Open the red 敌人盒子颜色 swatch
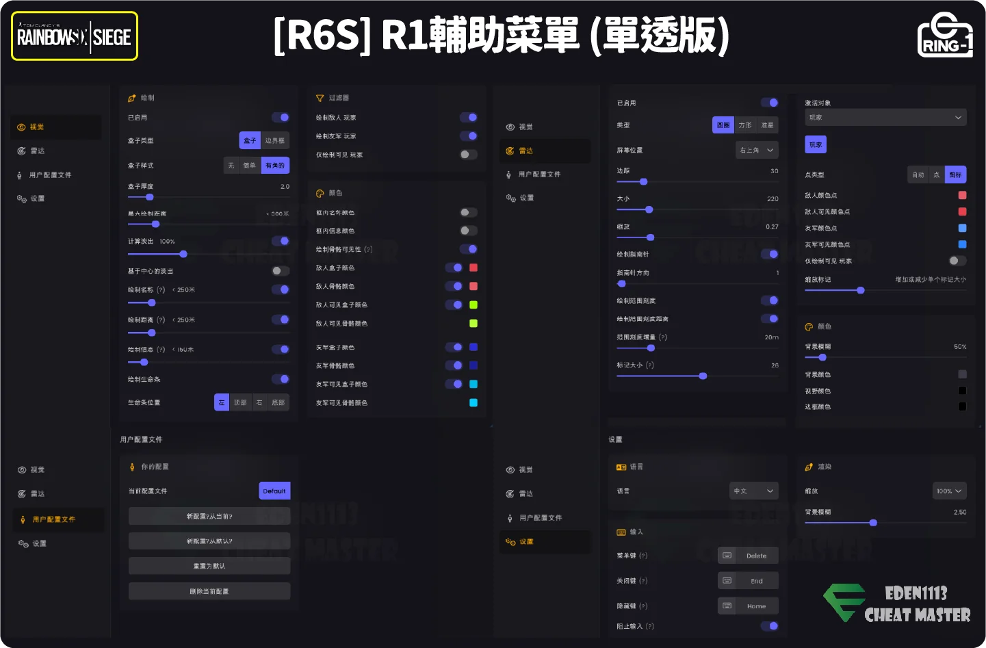Image resolution: width=986 pixels, height=648 pixels. point(473,268)
